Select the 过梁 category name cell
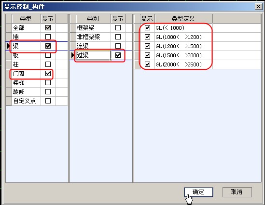This screenshot has height=205, width=265. (x=93, y=55)
